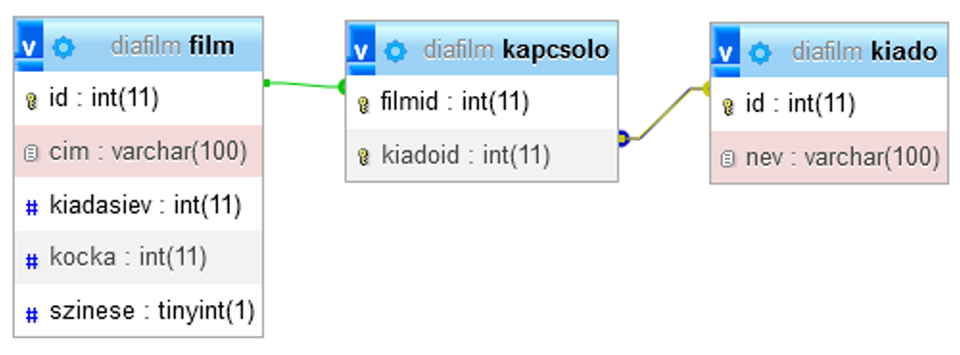Image resolution: width=960 pixels, height=355 pixels.
Task: Select the nev : varchar(100) column
Action: pyautogui.click(x=842, y=158)
